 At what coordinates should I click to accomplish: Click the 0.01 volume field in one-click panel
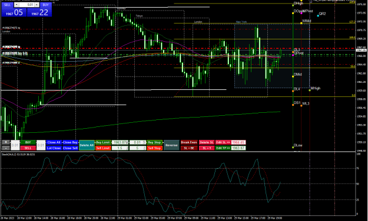26,5
